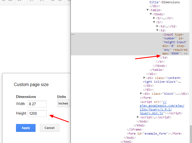Select the </td> closing tag line
The image size is (192, 143).
click(164, 58)
